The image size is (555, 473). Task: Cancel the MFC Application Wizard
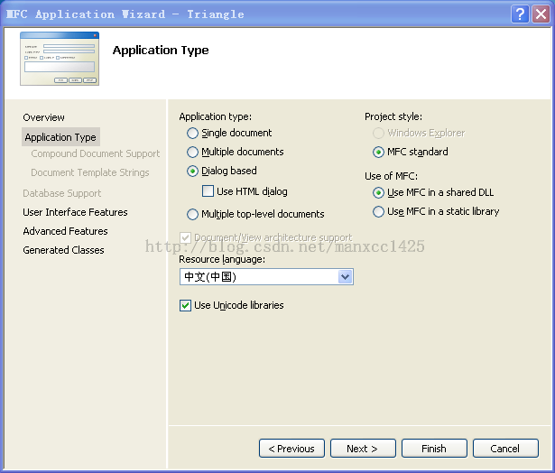504,449
